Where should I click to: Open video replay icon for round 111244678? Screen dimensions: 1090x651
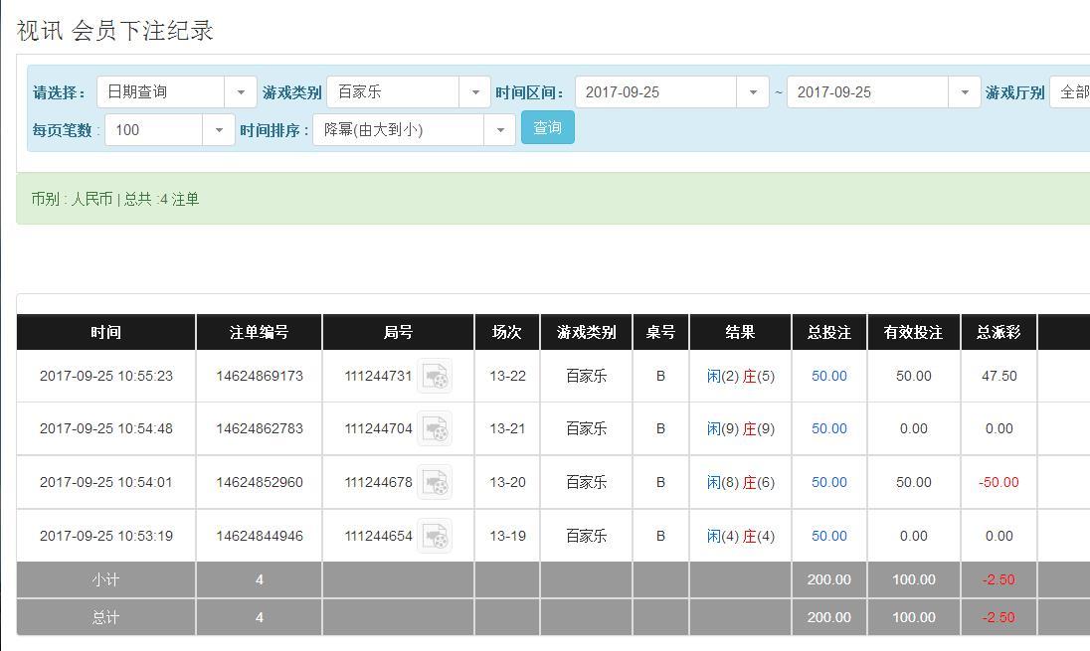[x=435, y=482]
